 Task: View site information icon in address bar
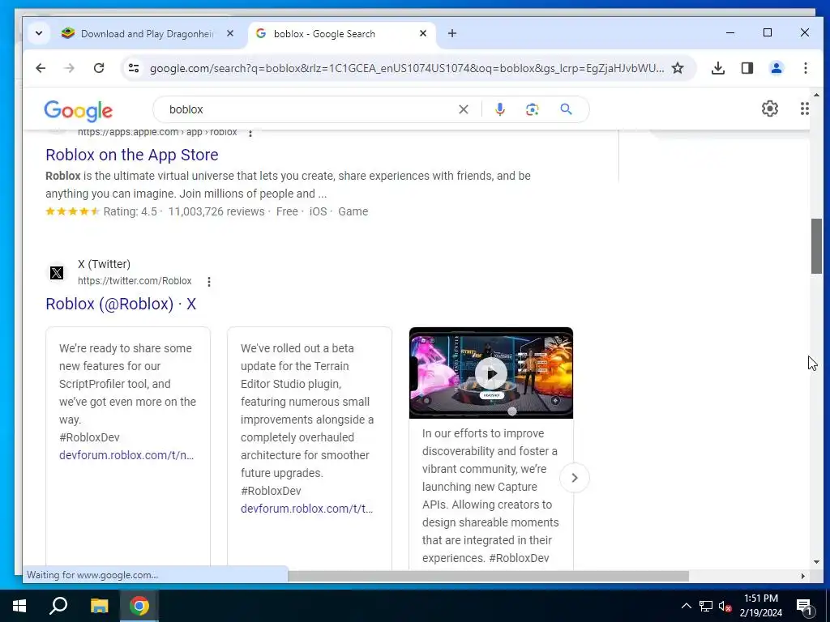tap(134, 68)
